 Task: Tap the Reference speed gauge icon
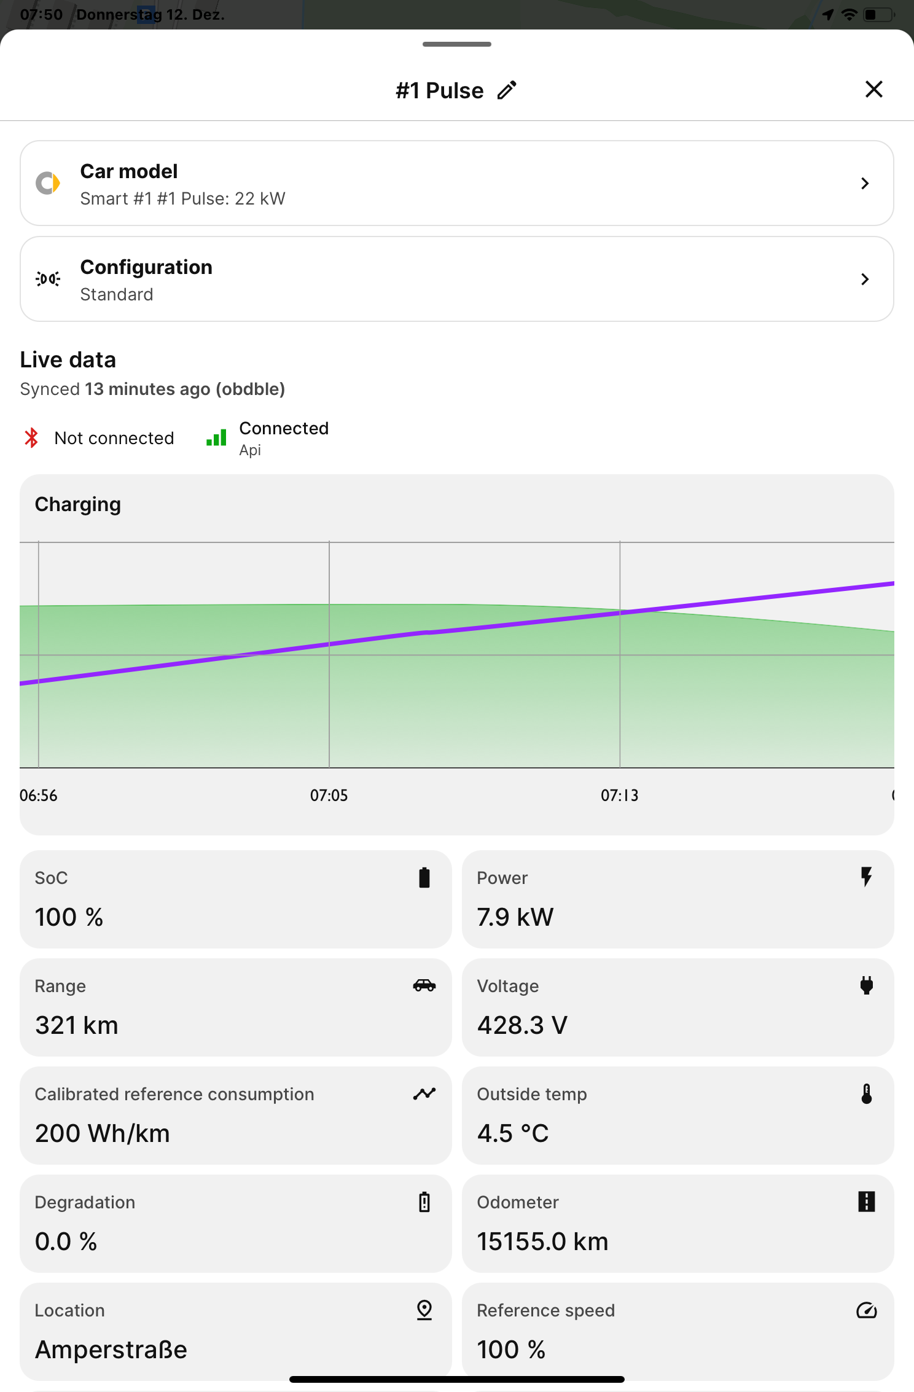tap(866, 1310)
